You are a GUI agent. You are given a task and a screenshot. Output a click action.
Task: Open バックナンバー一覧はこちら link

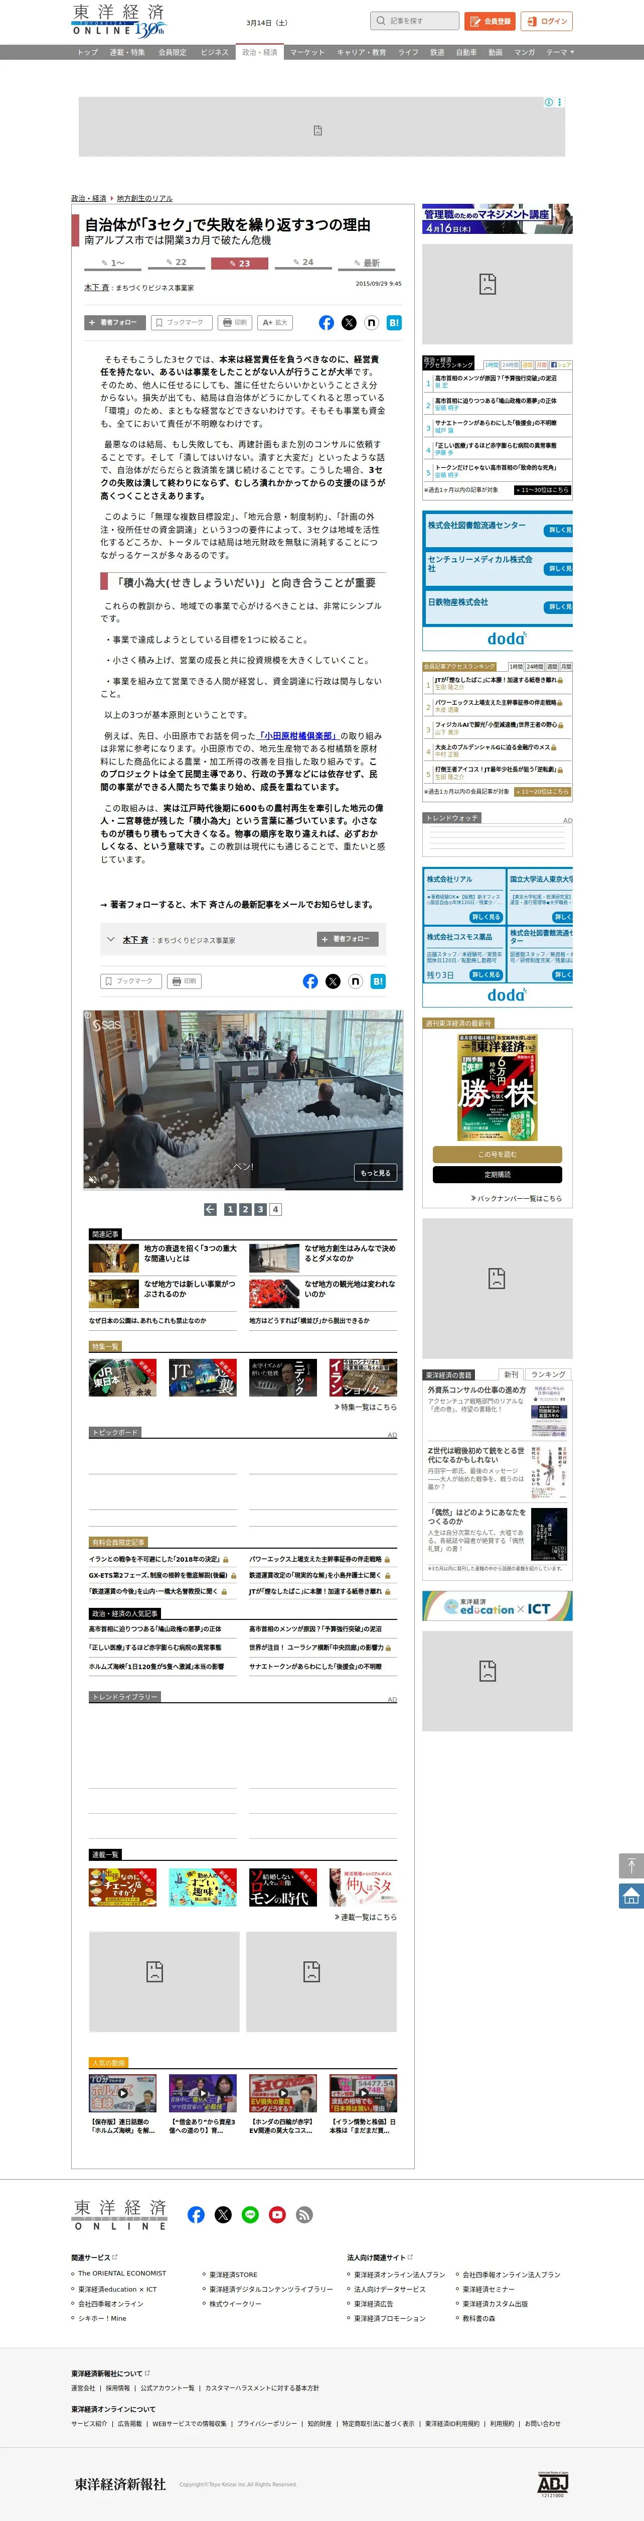point(516,1198)
